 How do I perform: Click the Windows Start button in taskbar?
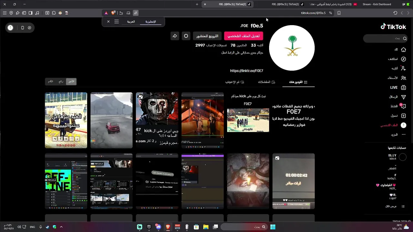[273, 227]
